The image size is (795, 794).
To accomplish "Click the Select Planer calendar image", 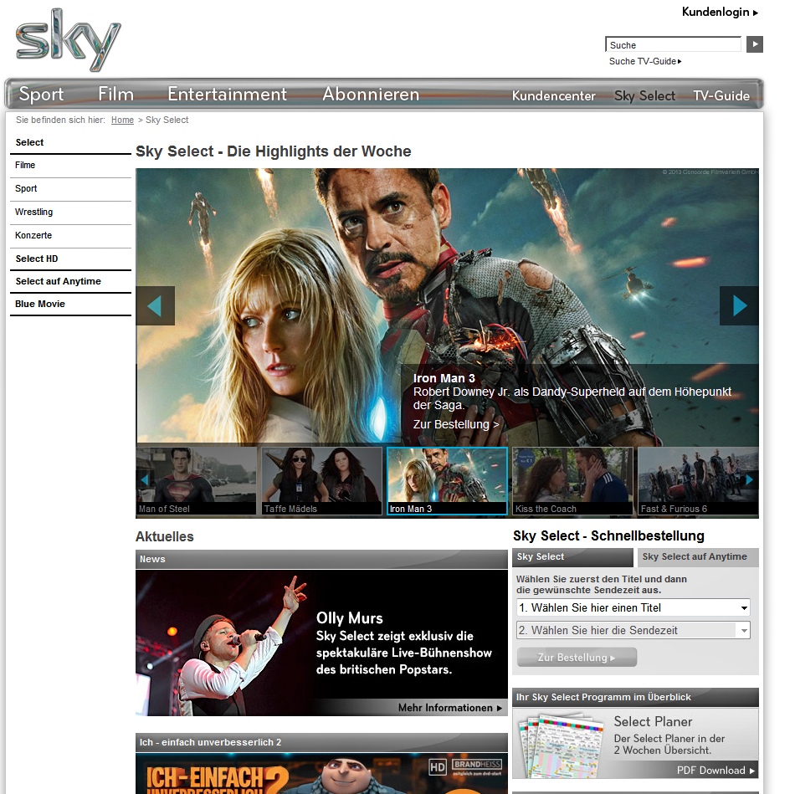I will pos(557,744).
